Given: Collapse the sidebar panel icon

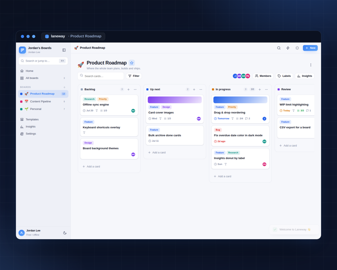Looking at the screenshot, I should click(x=64, y=50).
